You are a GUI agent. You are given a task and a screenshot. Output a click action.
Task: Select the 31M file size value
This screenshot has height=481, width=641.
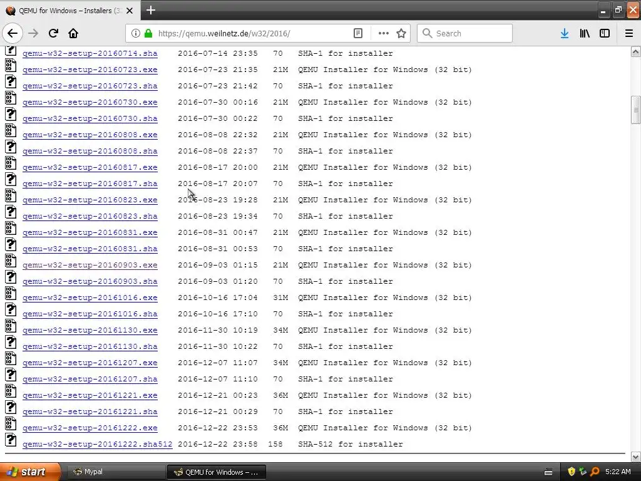tap(280, 297)
